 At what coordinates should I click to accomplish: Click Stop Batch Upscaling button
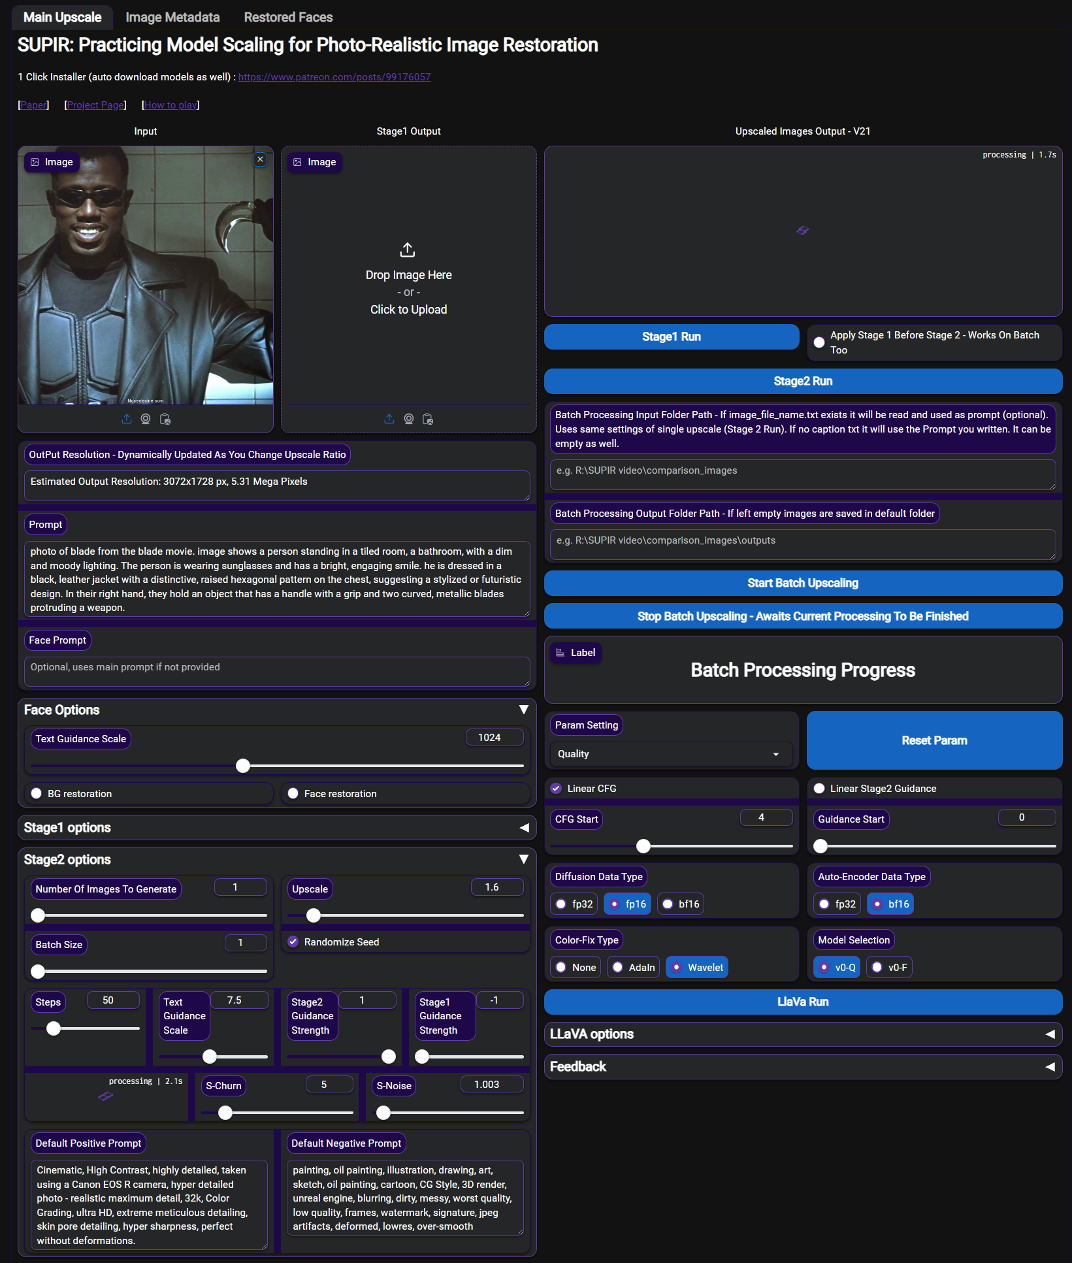coord(803,616)
